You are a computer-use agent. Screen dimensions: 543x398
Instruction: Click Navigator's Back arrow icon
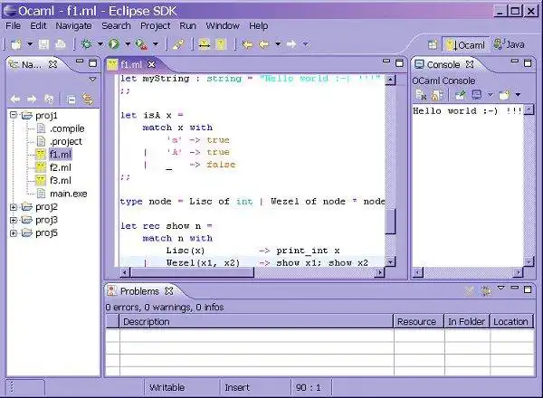click(15, 99)
